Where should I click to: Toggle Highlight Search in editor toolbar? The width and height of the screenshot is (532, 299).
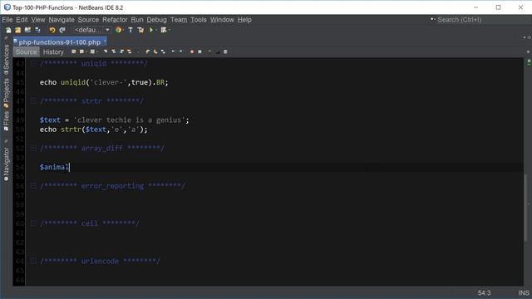pos(130,51)
